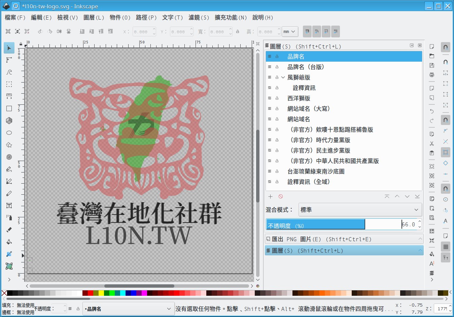454x317 pixels.
Task: Pick the Paint Bucket fill tool
Action: [x=9, y=242]
